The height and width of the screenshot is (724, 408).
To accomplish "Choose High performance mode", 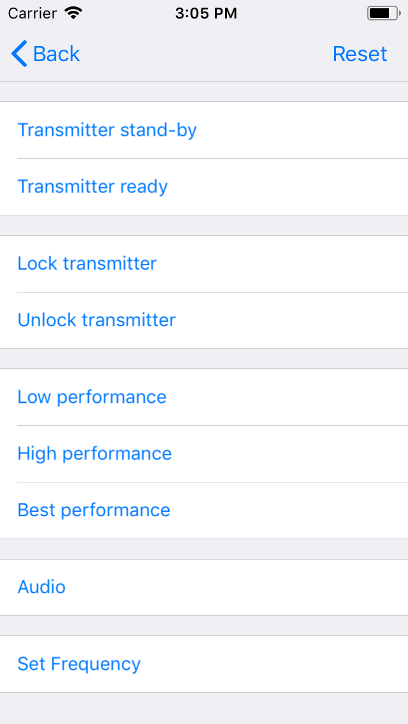I will coord(95,454).
